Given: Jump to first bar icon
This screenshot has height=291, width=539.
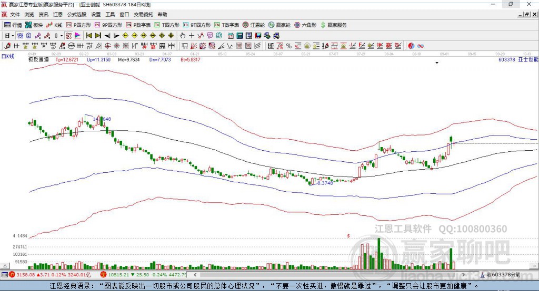Looking at the screenshot, I should click(x=88, y=36).
